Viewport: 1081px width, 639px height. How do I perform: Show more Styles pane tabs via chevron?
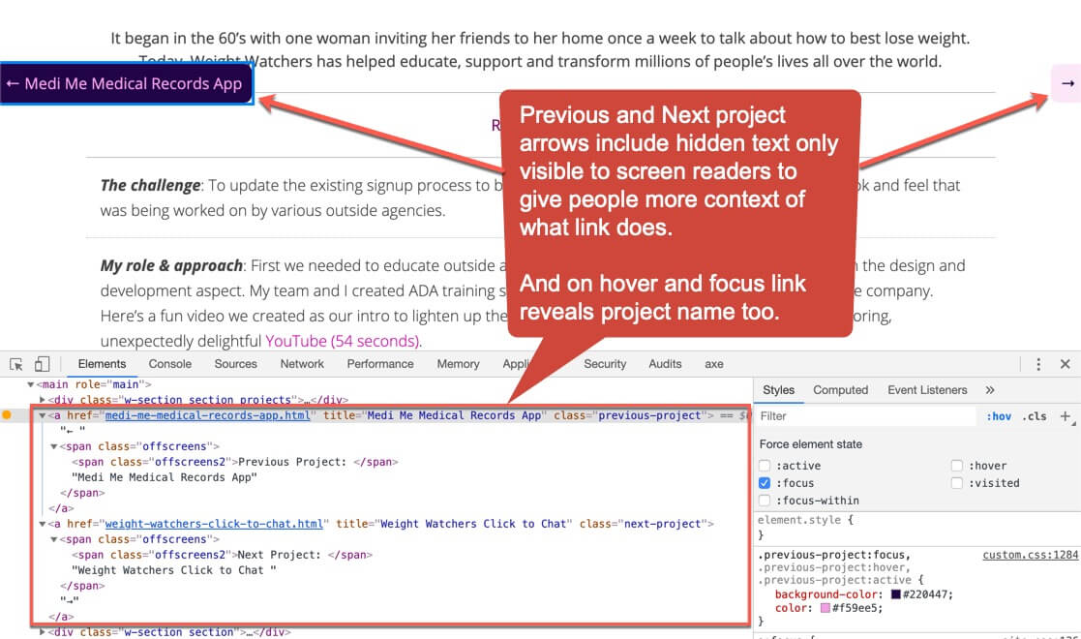click(990, 390)
